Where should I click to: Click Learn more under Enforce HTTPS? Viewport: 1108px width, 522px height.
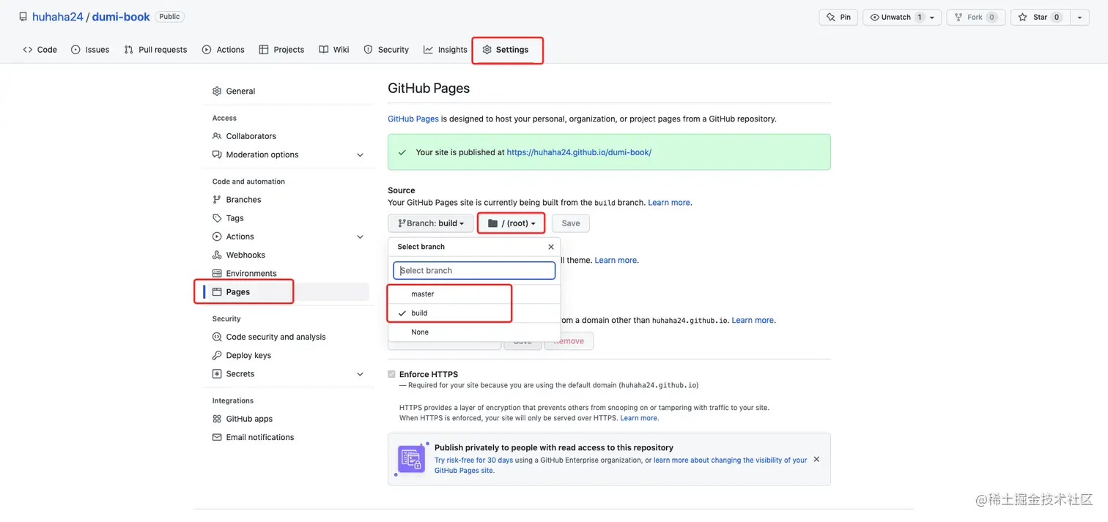[x=639, y=418]
